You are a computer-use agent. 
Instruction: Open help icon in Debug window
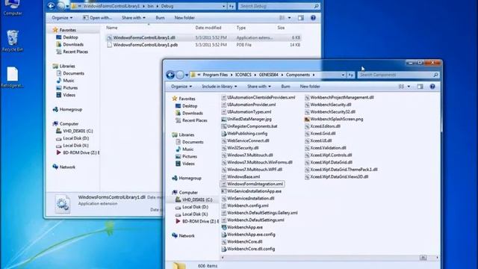coord(313,18)
